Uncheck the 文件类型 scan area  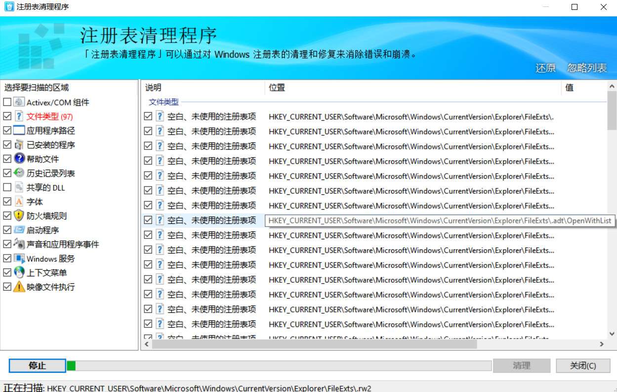tap(7, 117)
